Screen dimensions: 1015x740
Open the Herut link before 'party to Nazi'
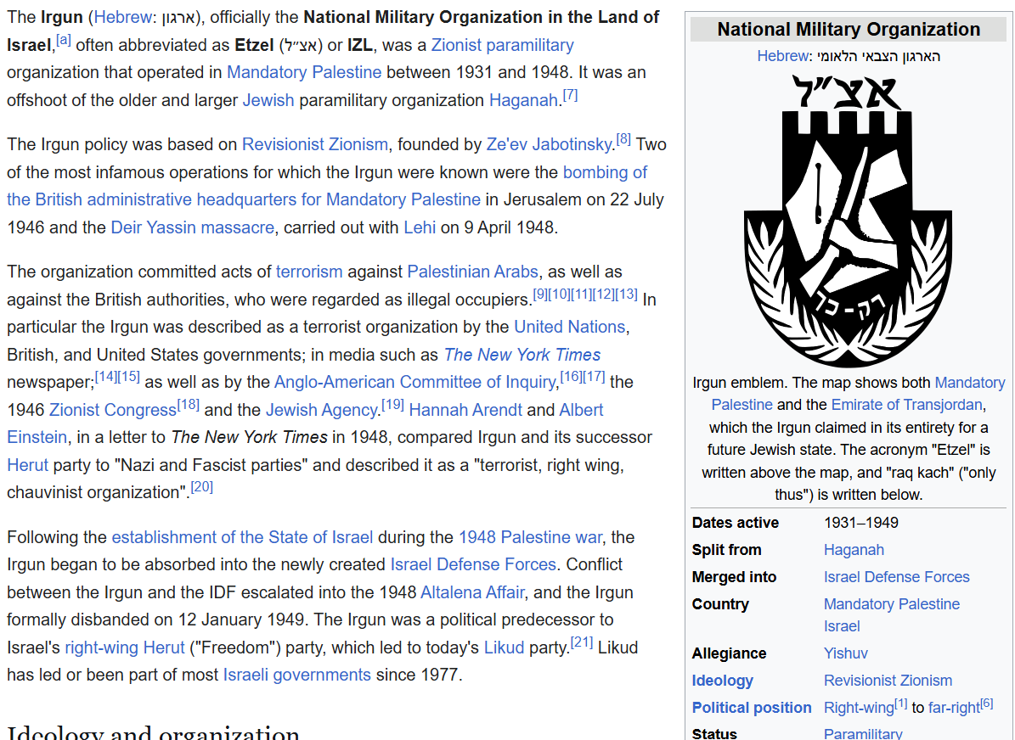coord(27,465)
